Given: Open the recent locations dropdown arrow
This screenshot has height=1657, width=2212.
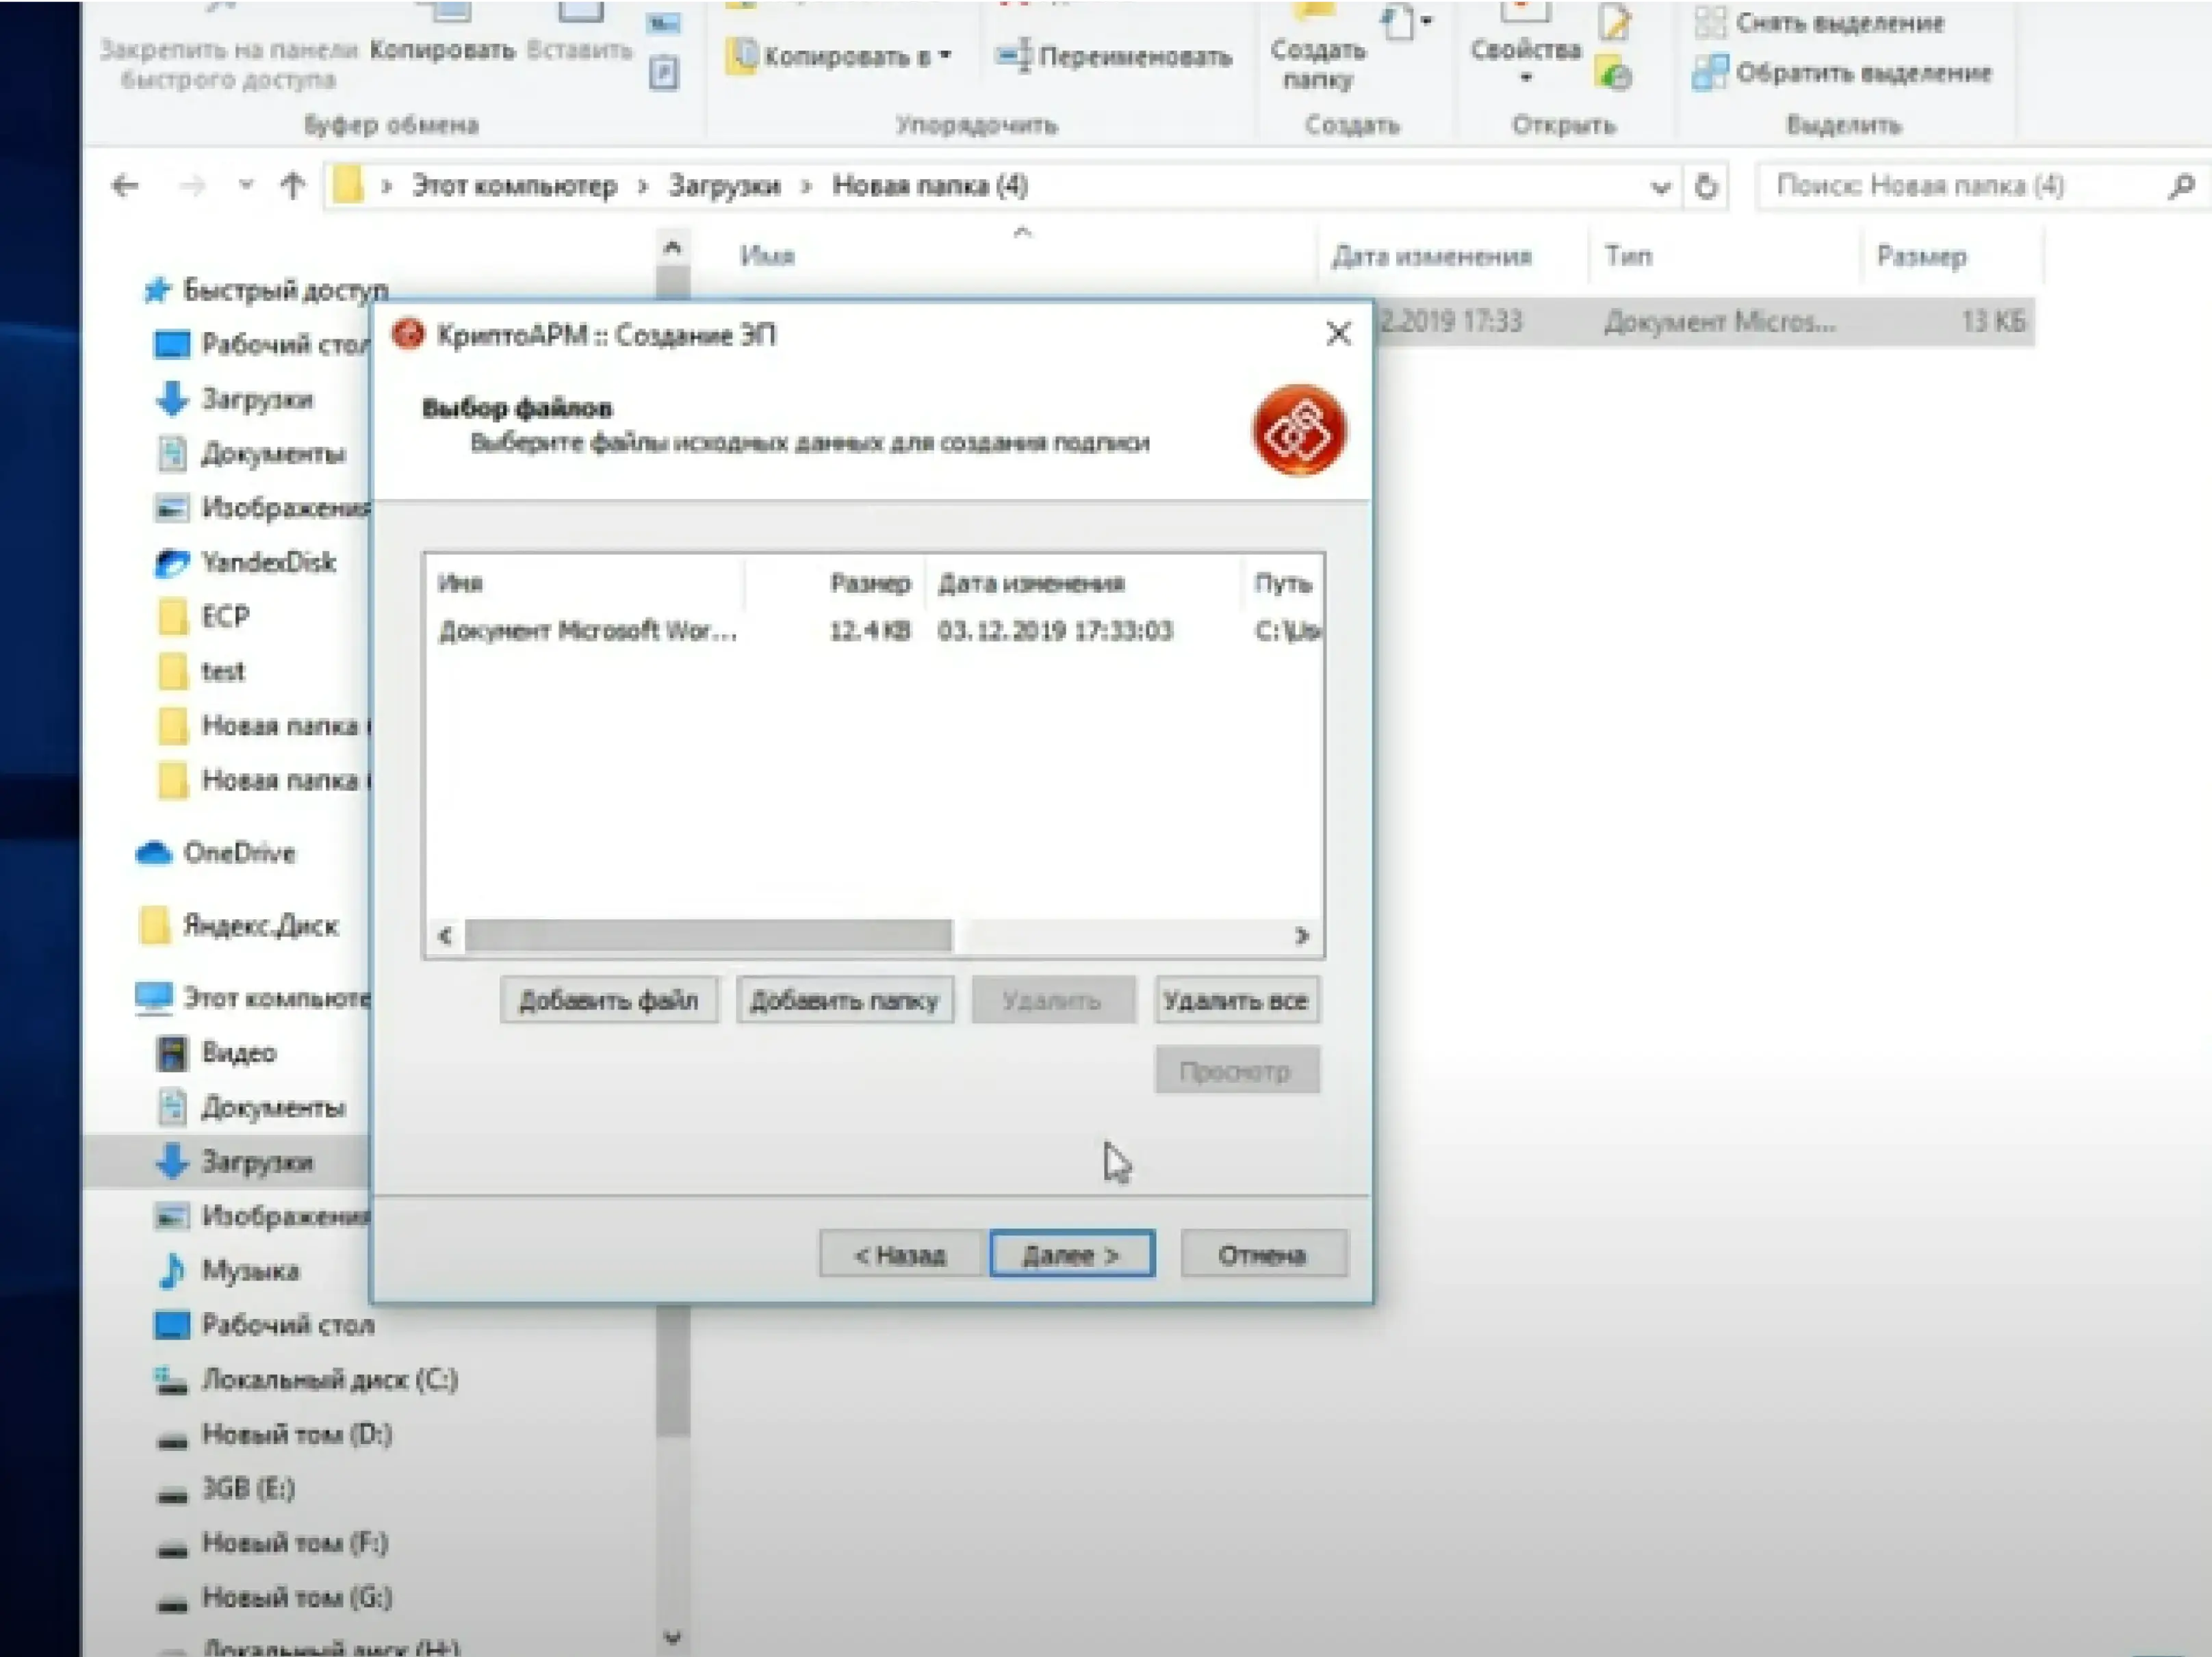Looking at the screenshot, I should (246, 186).
